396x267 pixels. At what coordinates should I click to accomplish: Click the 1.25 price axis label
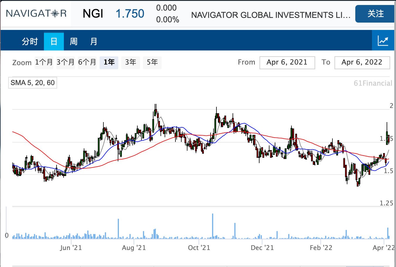point(386,203)
